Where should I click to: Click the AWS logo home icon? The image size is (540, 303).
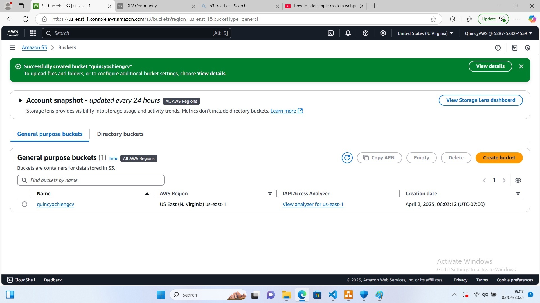tap(13, 33)
